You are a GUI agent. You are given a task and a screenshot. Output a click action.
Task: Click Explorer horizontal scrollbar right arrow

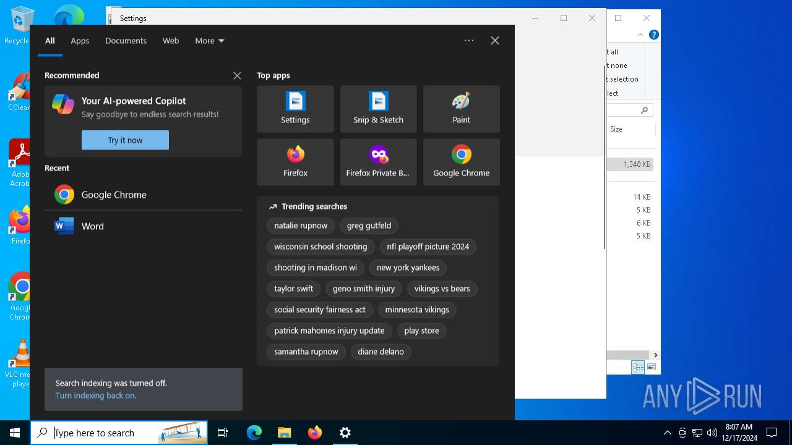tap(655, 355)
